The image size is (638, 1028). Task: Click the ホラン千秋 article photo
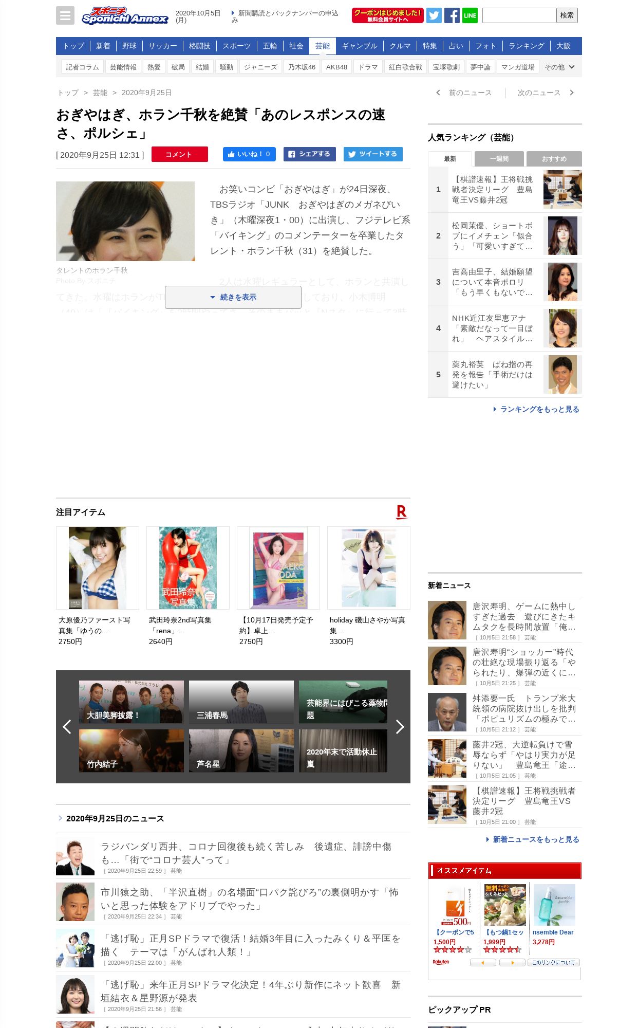tap(125, 221)
